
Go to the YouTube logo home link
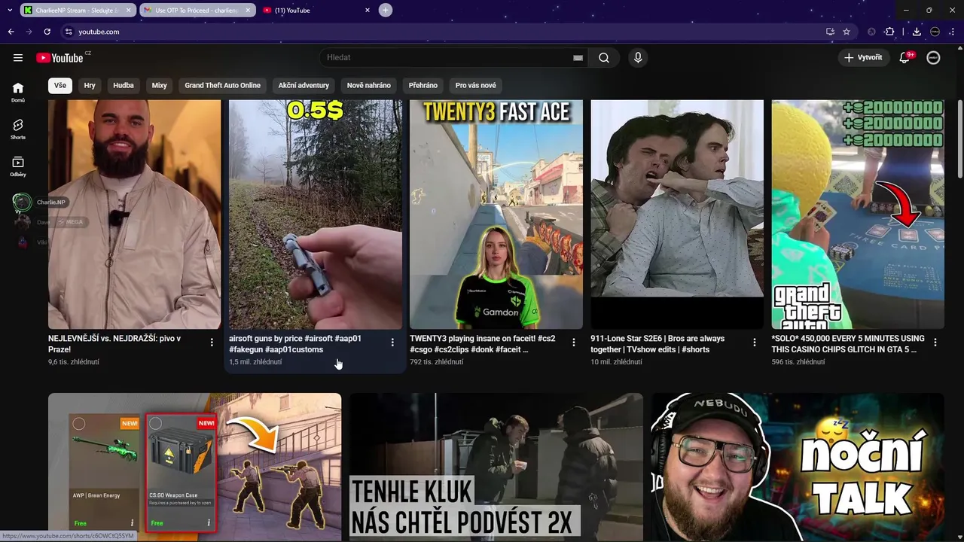coord(60,58)
